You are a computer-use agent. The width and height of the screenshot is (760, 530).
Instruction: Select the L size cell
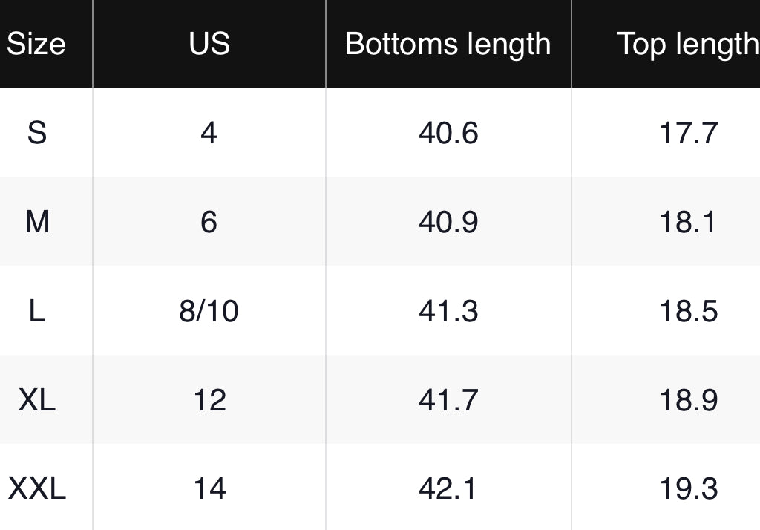pos(37,311)
